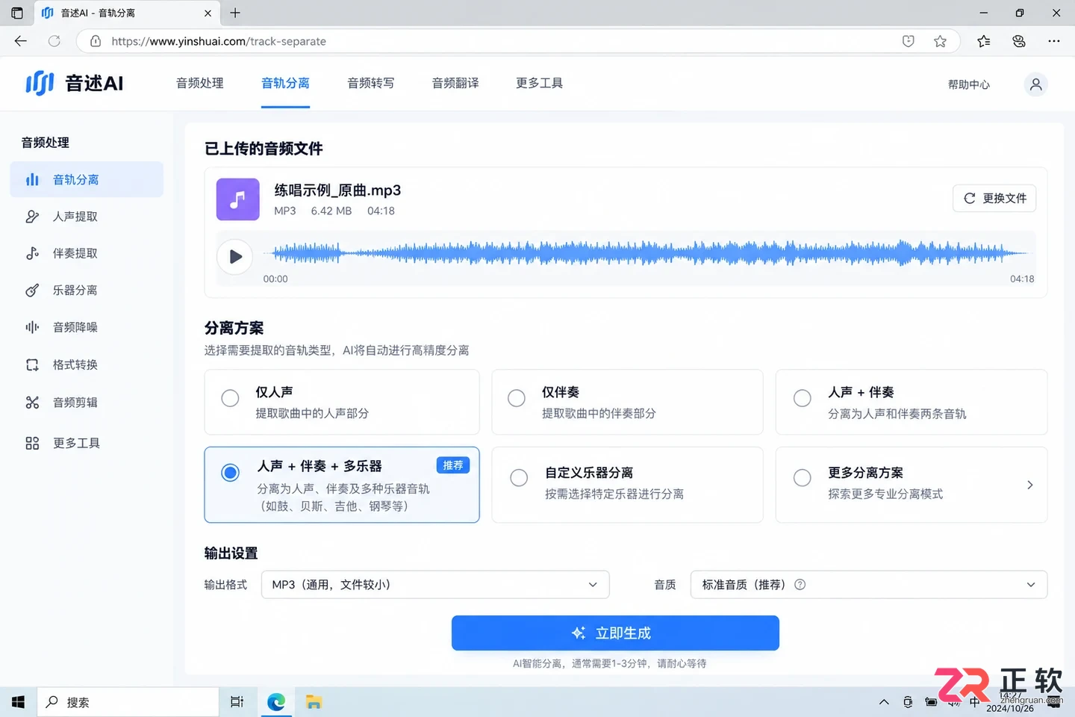
Task: Click the 音述AI logo icon
Action: coord(40,83)
